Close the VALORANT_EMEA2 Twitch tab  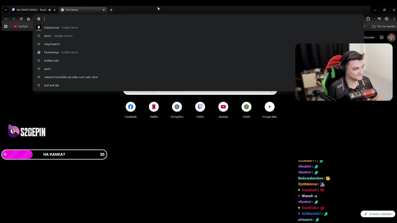[x=55, y=10]
